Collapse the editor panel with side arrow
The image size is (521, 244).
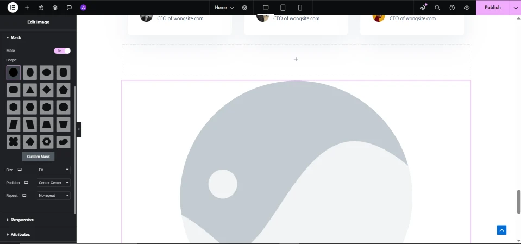(79, 129)
